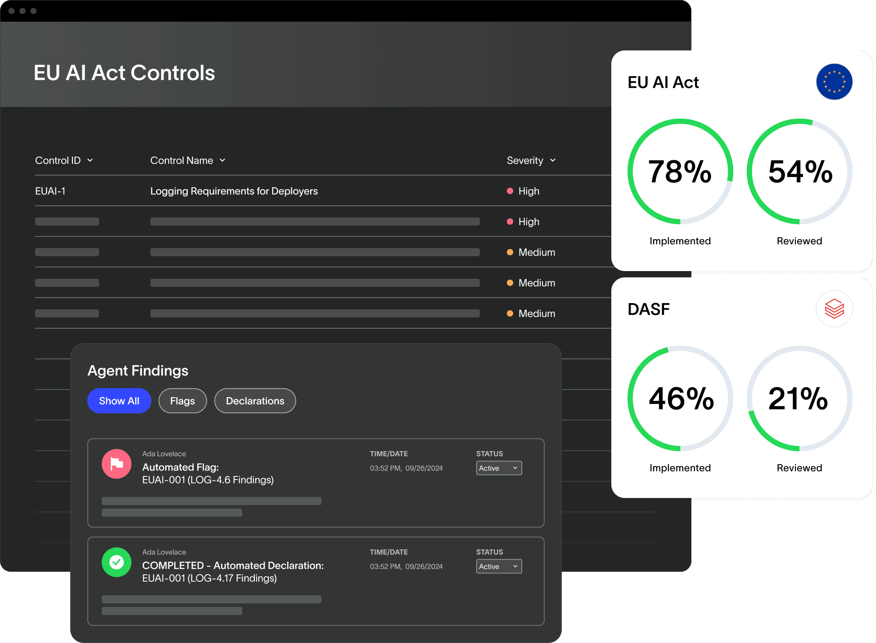
Task: Switch to the Flags filter tab
Action: click(x=182, y=401)
